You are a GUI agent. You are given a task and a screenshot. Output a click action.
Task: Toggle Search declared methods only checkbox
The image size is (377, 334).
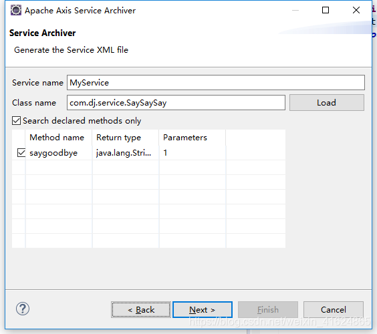click(16, 121)
